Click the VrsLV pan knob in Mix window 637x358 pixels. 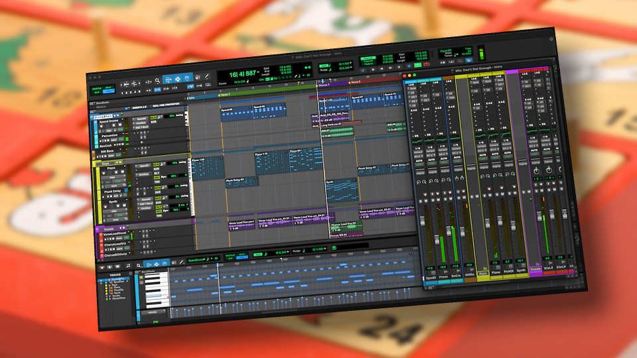536,171
